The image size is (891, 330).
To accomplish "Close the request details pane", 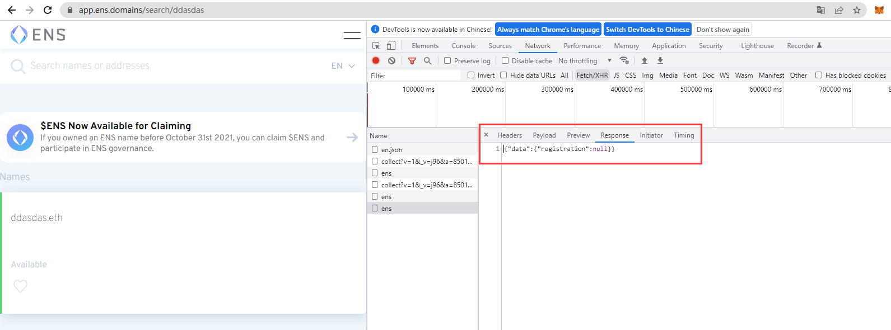I will [486, 135].
